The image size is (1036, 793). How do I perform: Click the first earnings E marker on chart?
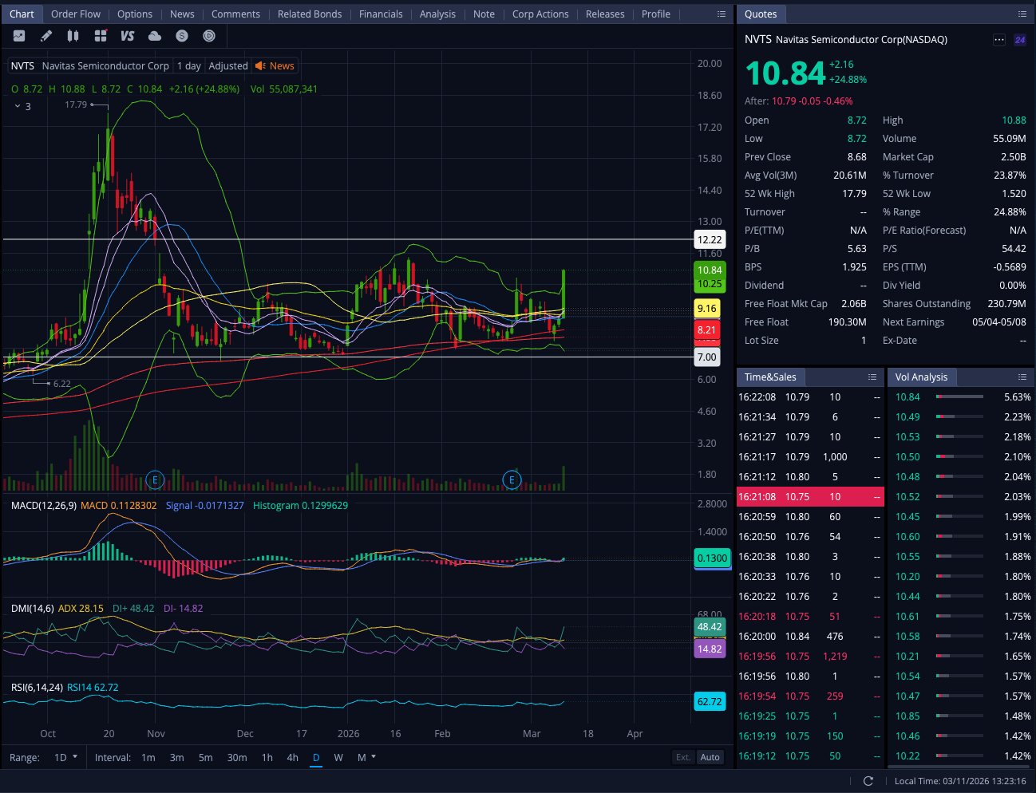point(155,479)
